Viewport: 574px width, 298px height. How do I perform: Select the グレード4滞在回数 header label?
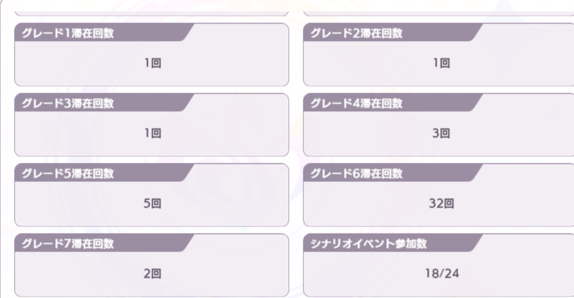pos(356,104)
